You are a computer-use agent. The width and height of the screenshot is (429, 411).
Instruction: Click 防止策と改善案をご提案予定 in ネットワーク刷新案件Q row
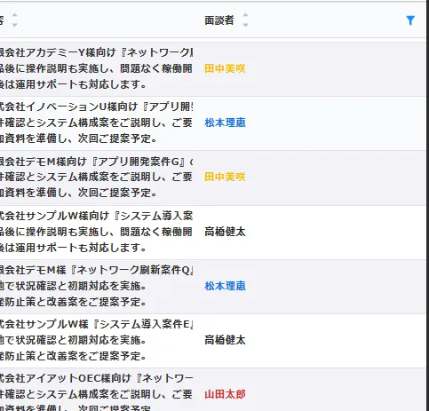point(73,302)
